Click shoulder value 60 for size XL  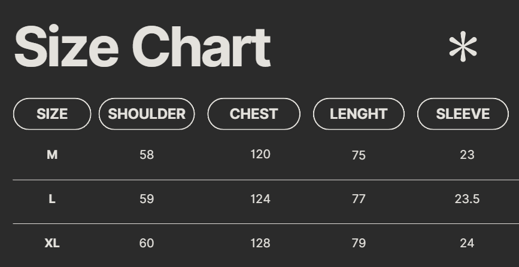(x=147, y=243)
